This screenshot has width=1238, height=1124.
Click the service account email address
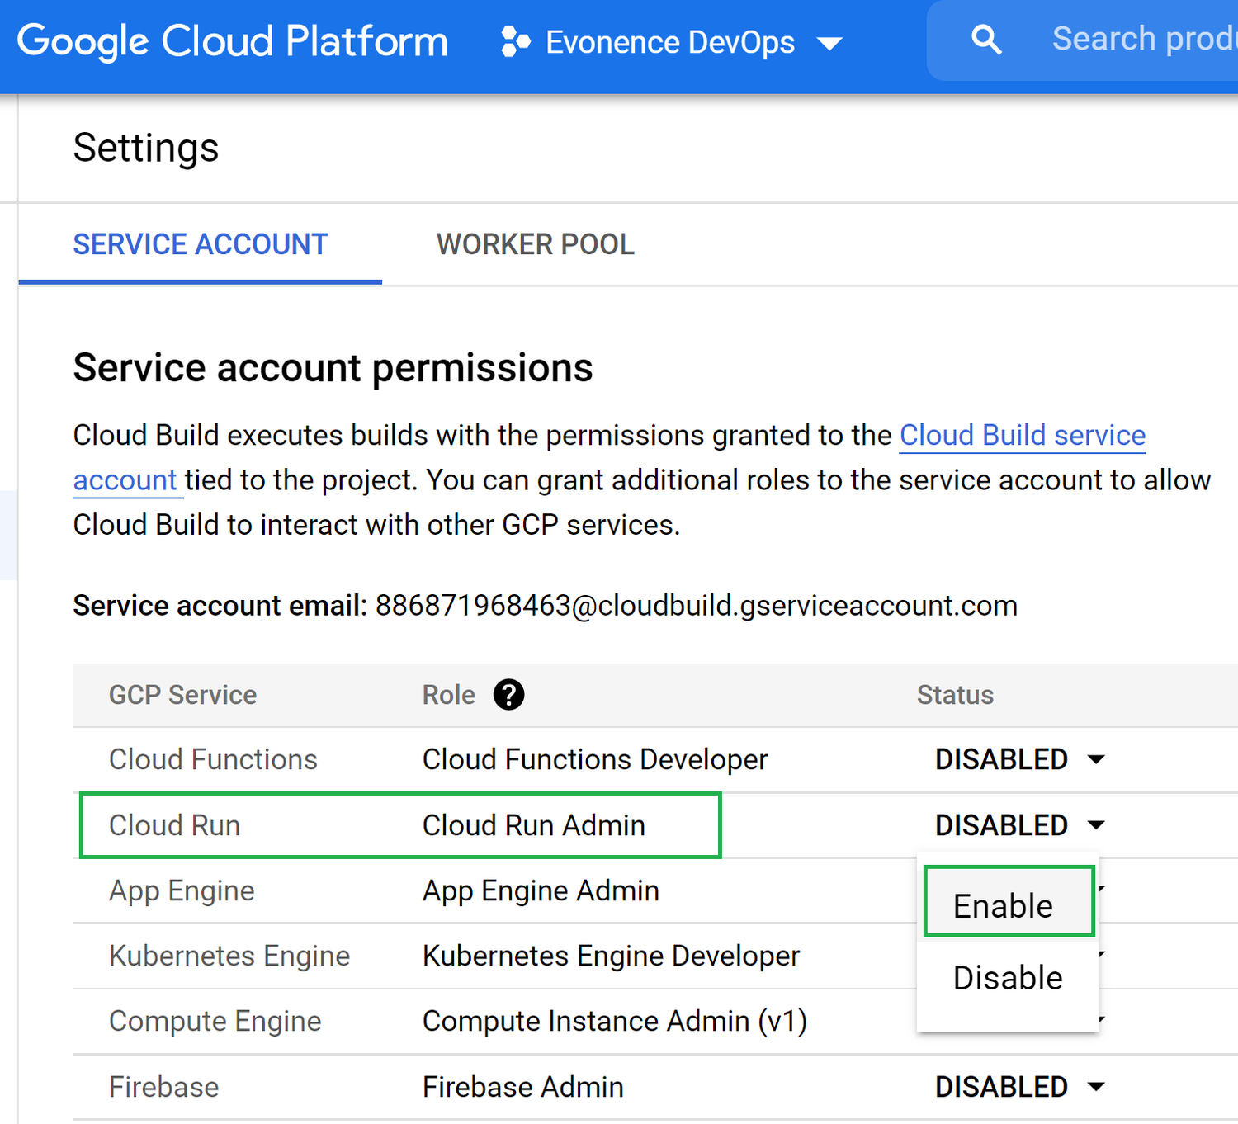point(696,605)
